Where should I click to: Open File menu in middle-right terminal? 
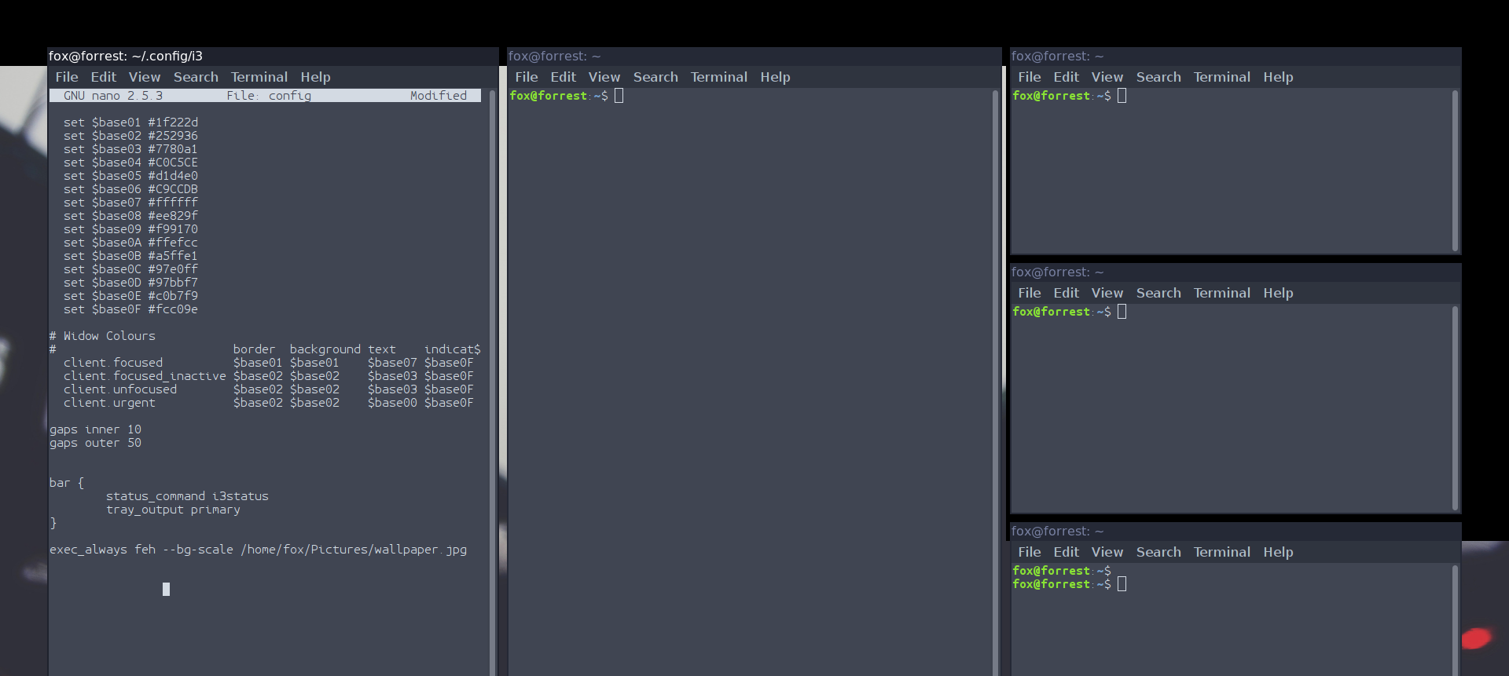click(1030, 293)
